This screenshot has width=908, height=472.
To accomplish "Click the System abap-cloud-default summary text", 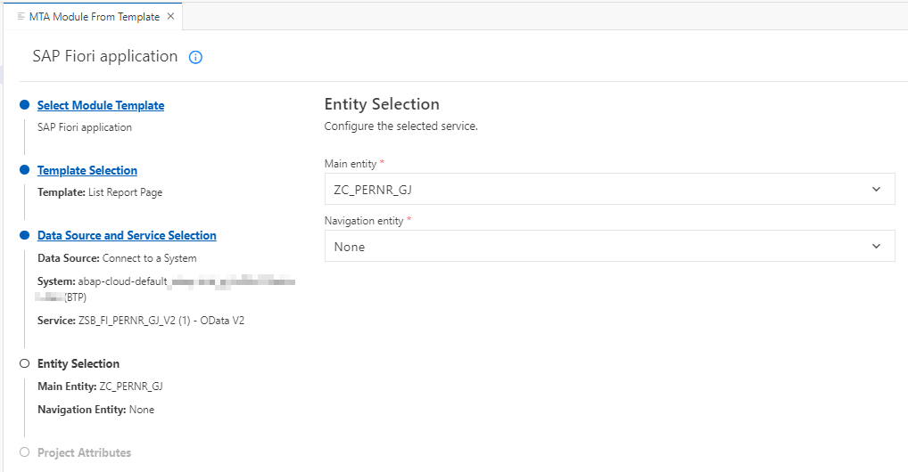I will coord(165,289).
